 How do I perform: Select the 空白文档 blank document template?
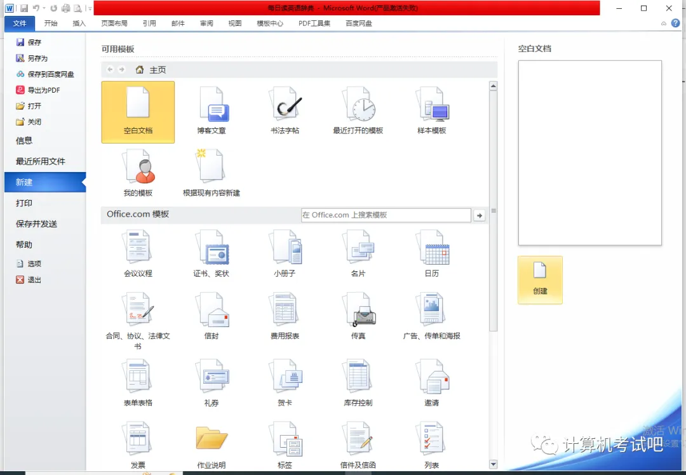138,112
